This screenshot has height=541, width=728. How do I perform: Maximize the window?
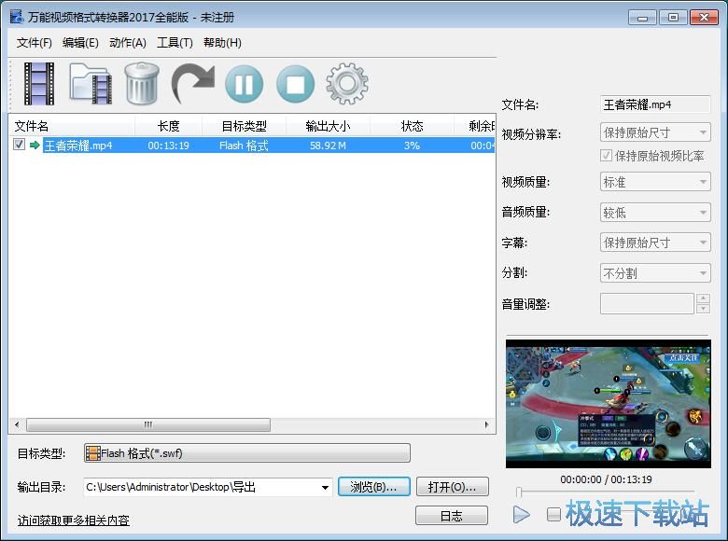click(673, 18)
